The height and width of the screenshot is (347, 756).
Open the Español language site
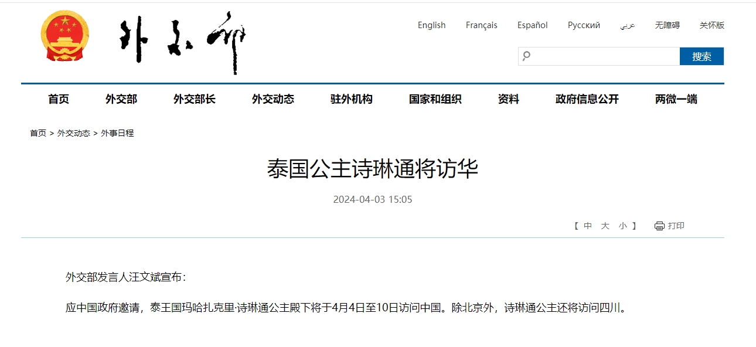[x=532, y=25]
